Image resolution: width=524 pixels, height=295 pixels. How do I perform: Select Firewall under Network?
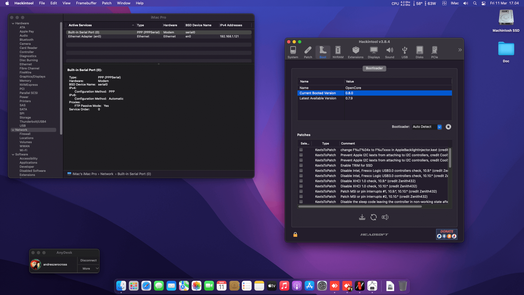coord(25,134)
